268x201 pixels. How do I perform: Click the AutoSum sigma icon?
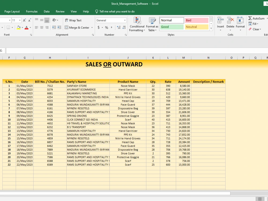(250, 18)
